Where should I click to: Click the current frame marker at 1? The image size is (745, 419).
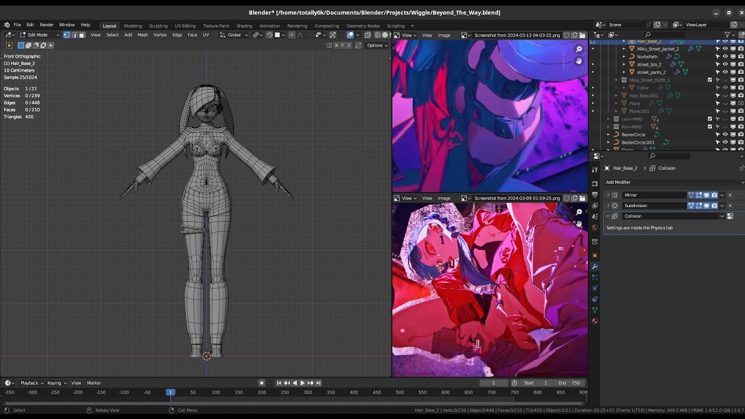(171, 392)
